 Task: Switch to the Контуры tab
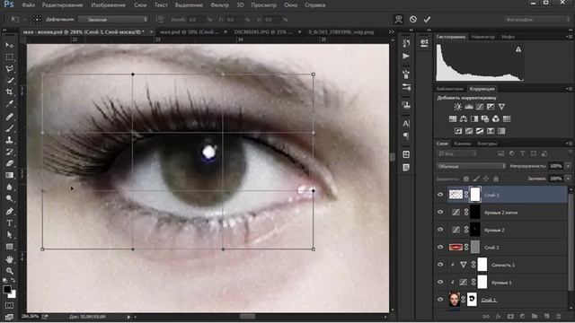(487, 144)
